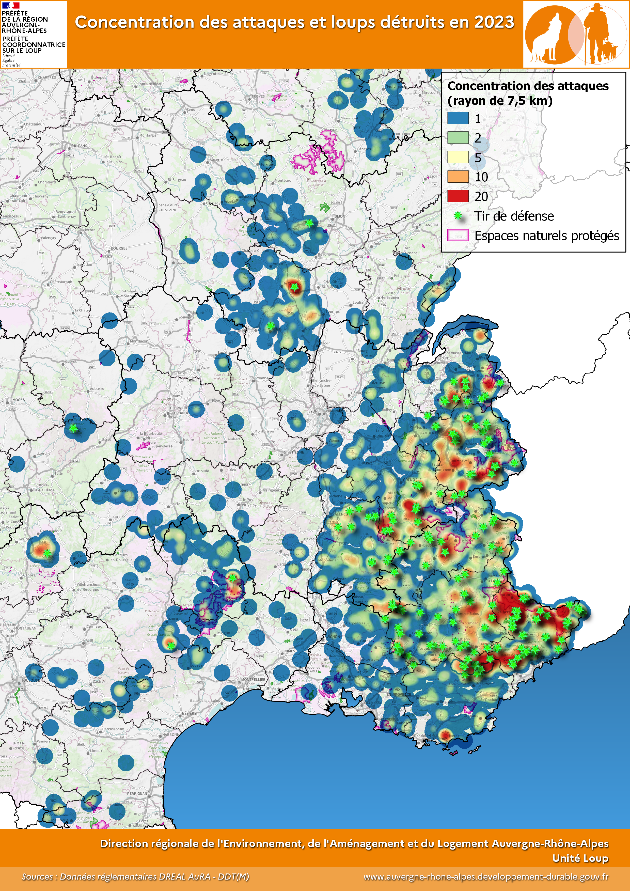Click the BÉZIERS city label

point(189,713)
